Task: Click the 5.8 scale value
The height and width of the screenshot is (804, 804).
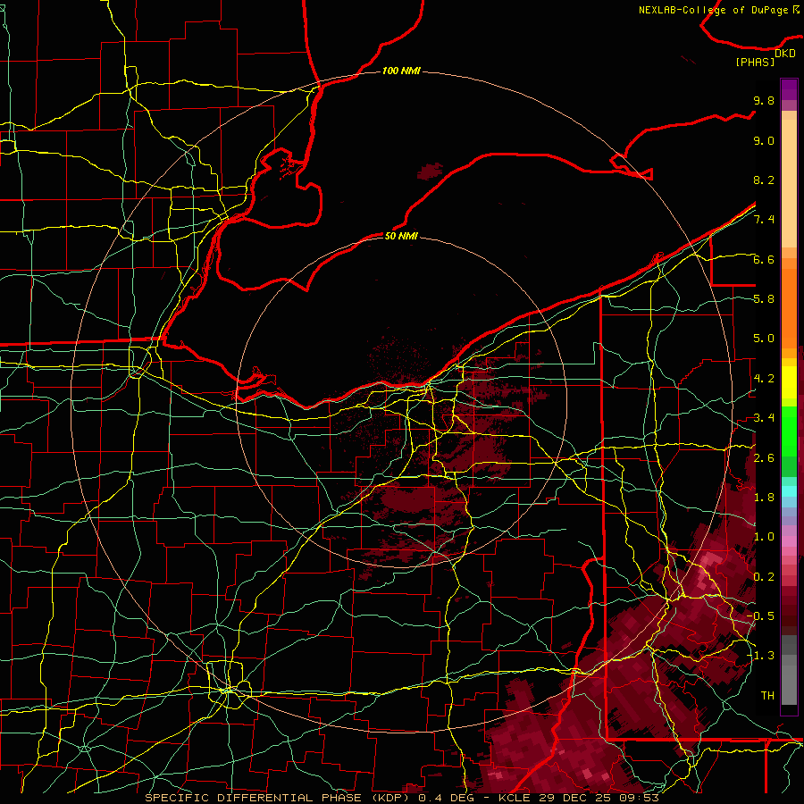Action: point(764,299)
